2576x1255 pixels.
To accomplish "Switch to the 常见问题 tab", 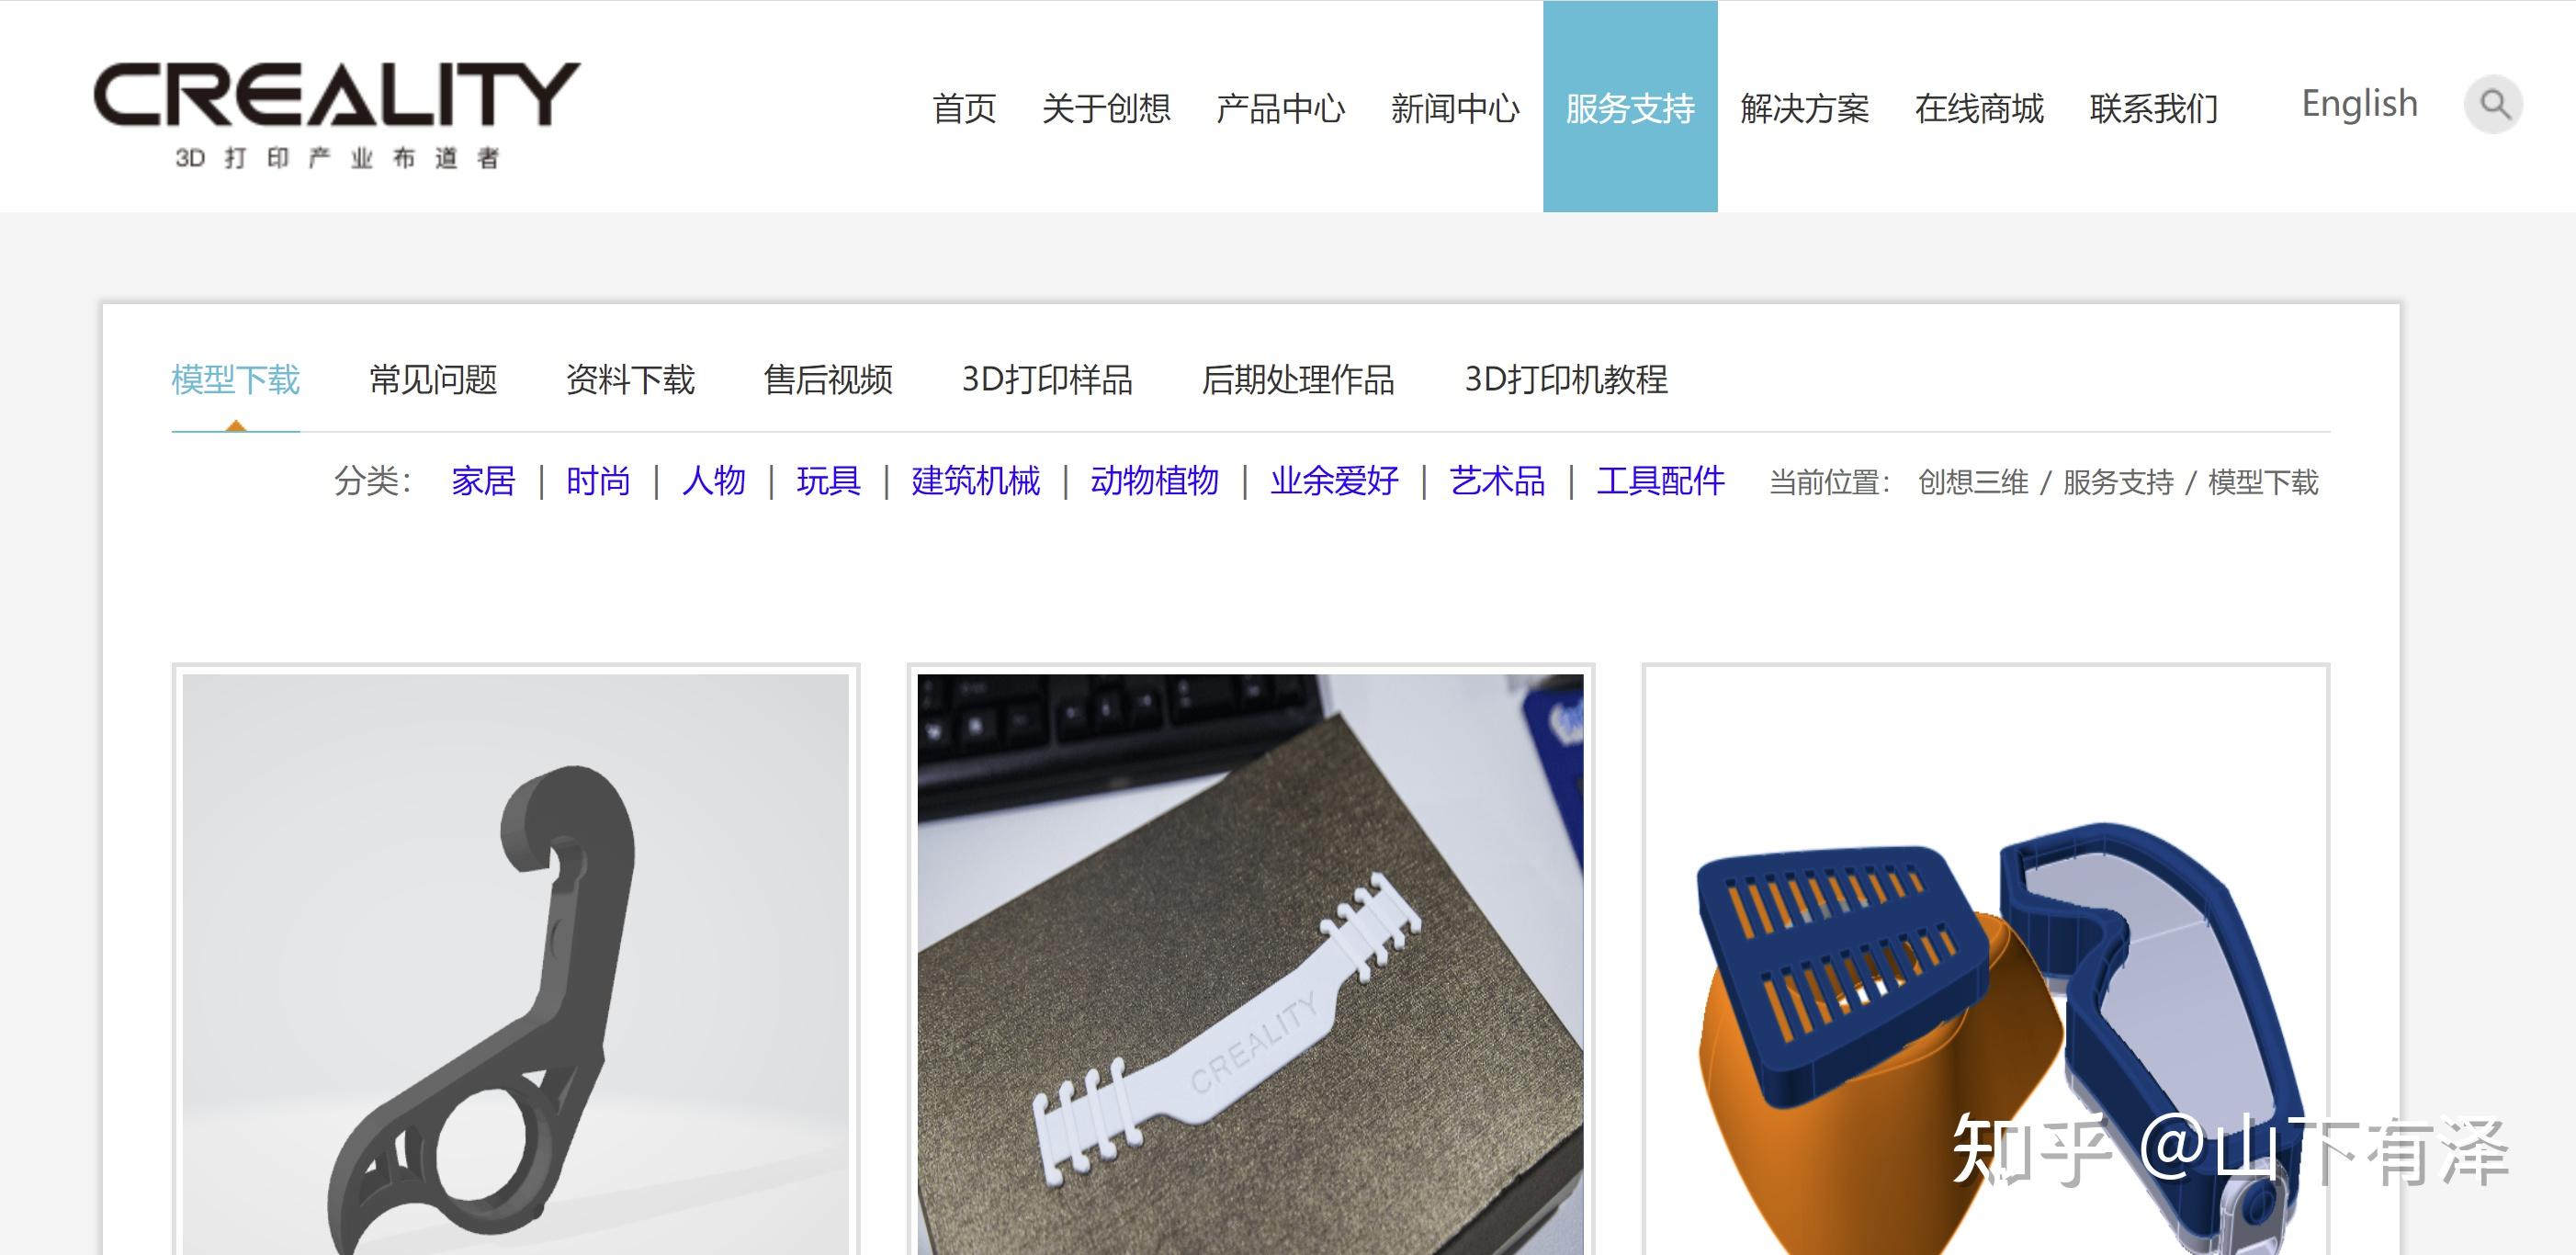I will tap(433, 379).
